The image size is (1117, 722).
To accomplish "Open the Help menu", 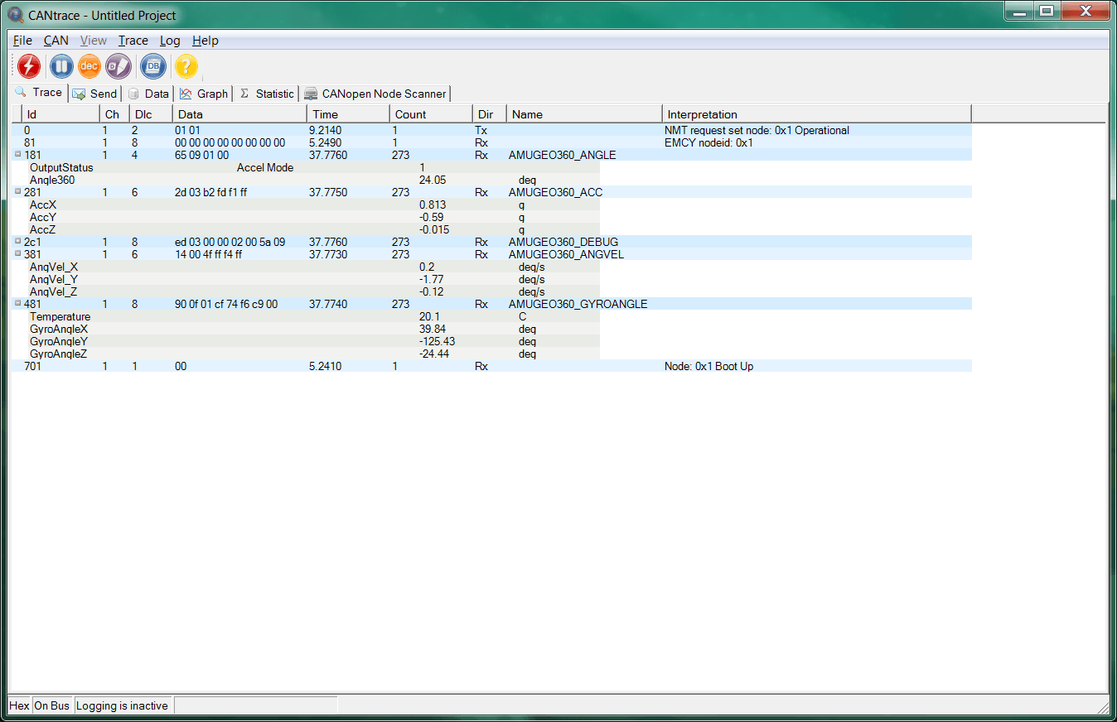I will [206, 41].
